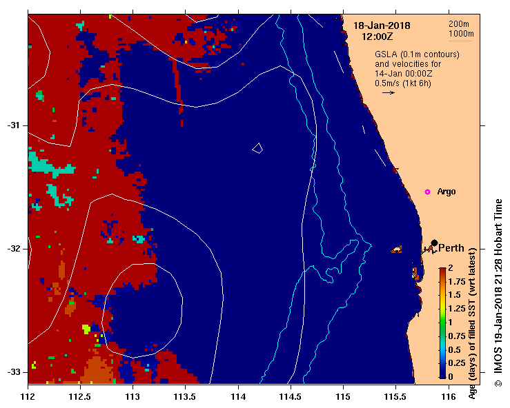Click the '0.5m/s (1kt 6h)' text
This screenshot has width=510, height=408.
(x=402, y=83)
